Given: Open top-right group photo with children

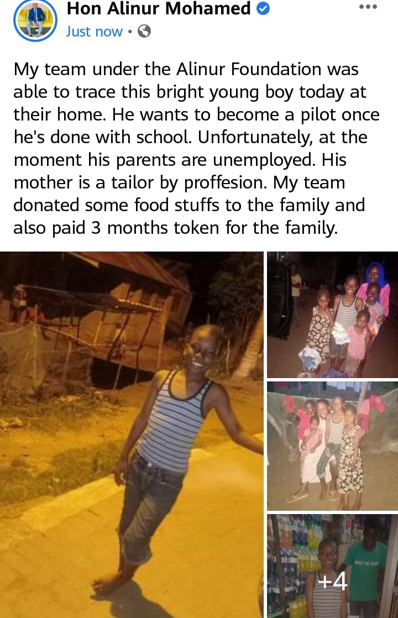Looking at the screenshot, I should click(x=333, y=315).
